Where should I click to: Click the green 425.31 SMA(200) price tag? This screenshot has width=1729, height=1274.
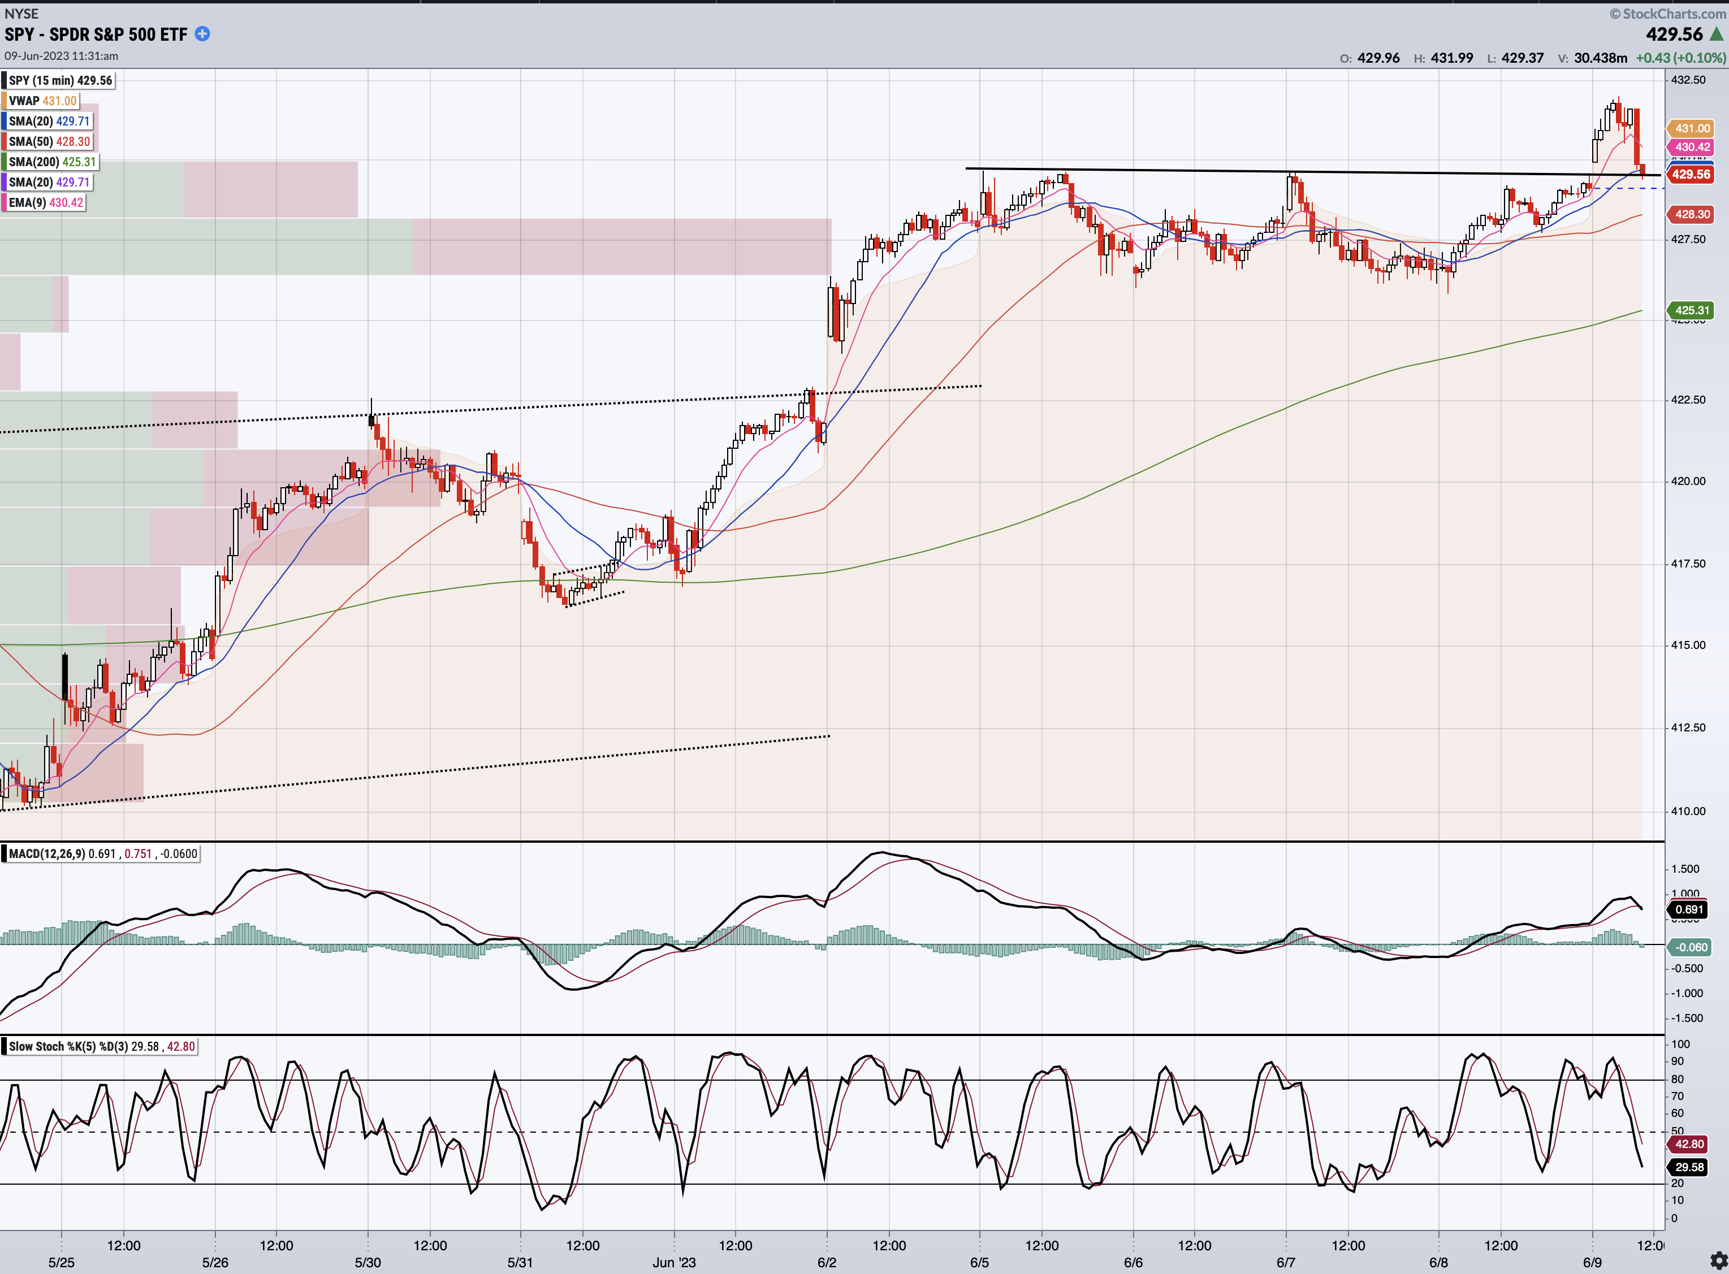point(1691,310)
